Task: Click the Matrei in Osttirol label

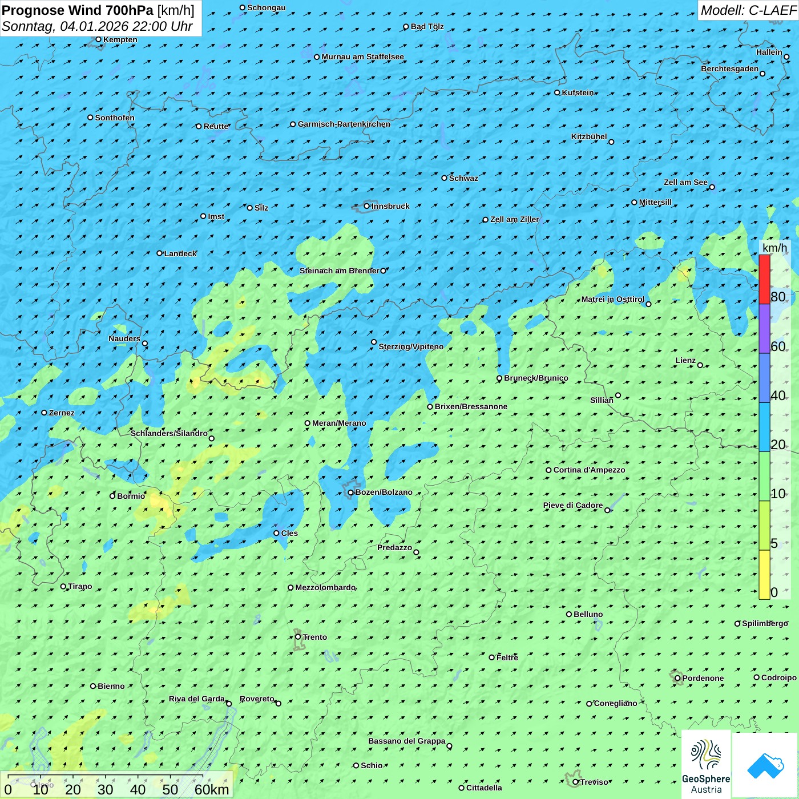Action: point(613,299)
